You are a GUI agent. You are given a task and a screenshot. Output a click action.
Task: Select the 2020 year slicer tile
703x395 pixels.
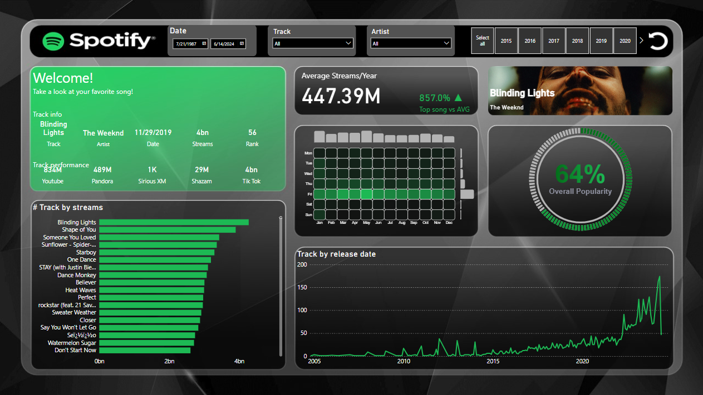pyautogui.click(x=625, y=41)
